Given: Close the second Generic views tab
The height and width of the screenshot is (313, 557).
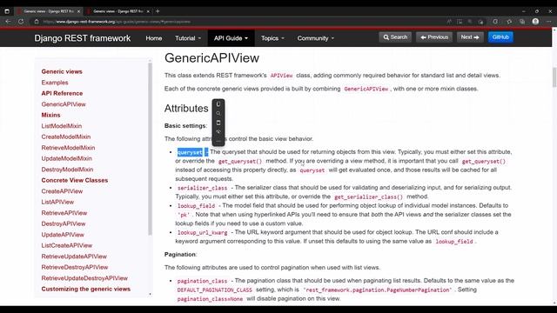Looking at the screenshot, I should [148, 11].
